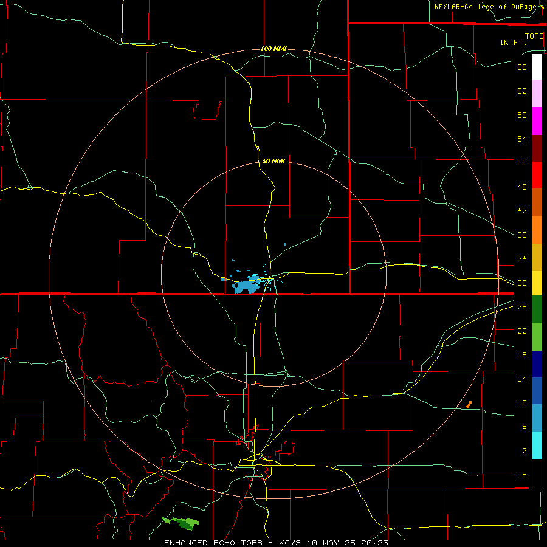Click the 'TH' threshold label
The image size is (547, 547).
522,475
